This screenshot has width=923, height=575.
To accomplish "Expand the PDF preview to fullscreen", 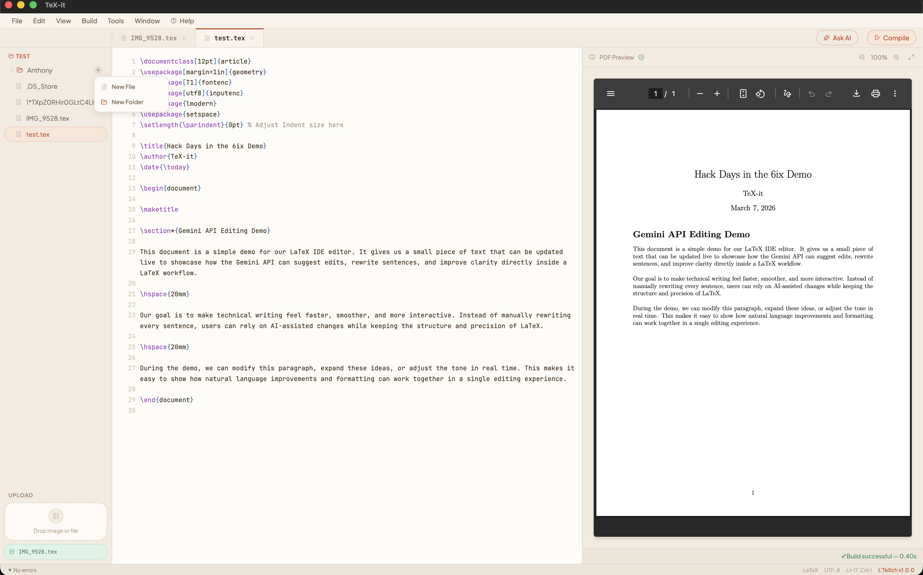I will [x=911, y=57].
